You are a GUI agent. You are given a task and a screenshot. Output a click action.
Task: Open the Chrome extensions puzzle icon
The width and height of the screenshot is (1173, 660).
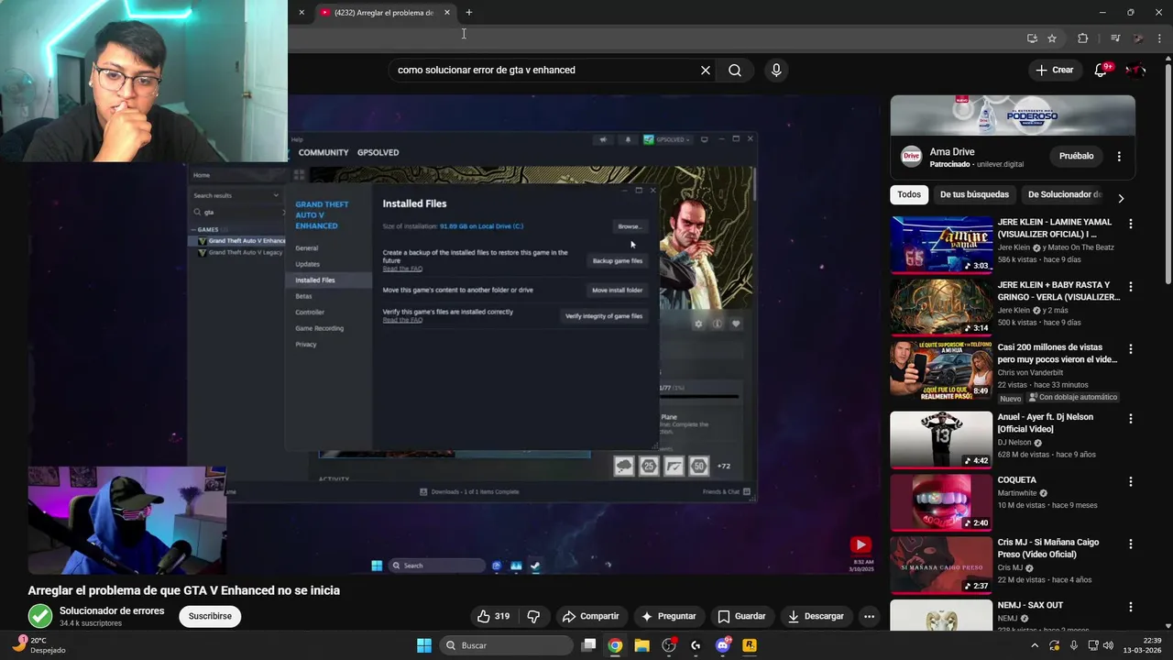pos(1082,38)
